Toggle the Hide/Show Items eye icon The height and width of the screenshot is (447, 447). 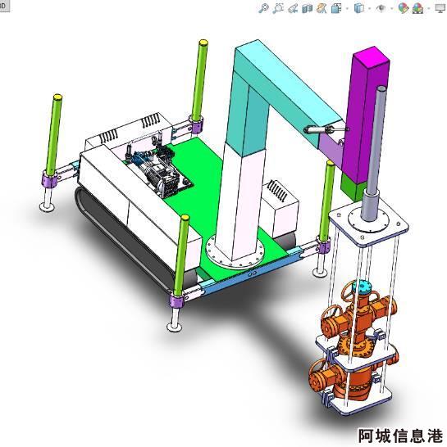(x=381, y=8)
